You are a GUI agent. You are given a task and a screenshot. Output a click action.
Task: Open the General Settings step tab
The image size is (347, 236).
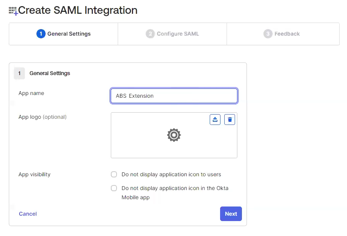pos(64,34)
